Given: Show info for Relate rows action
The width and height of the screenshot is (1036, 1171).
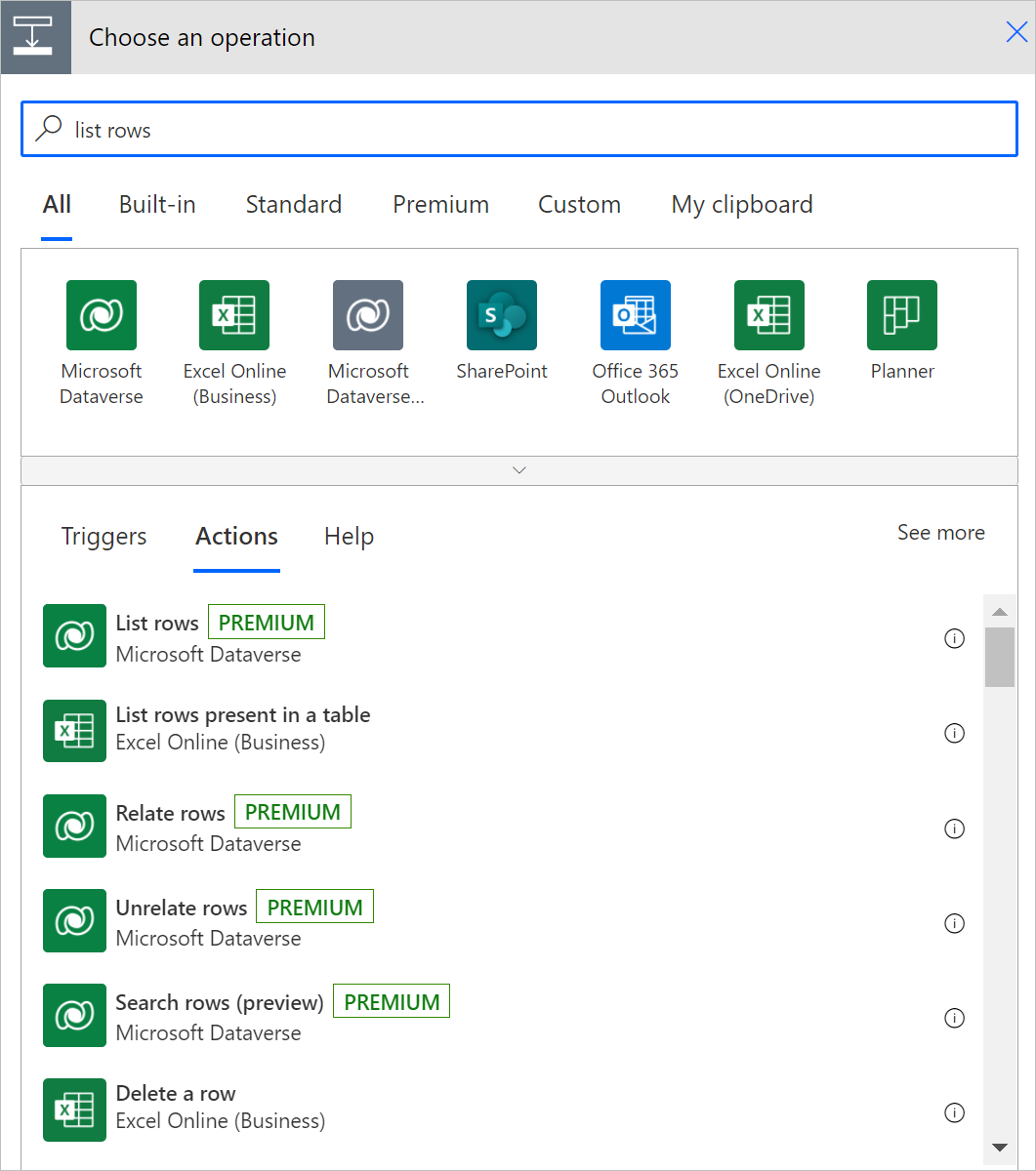Looking at the screenshot, I should (955, 828).
